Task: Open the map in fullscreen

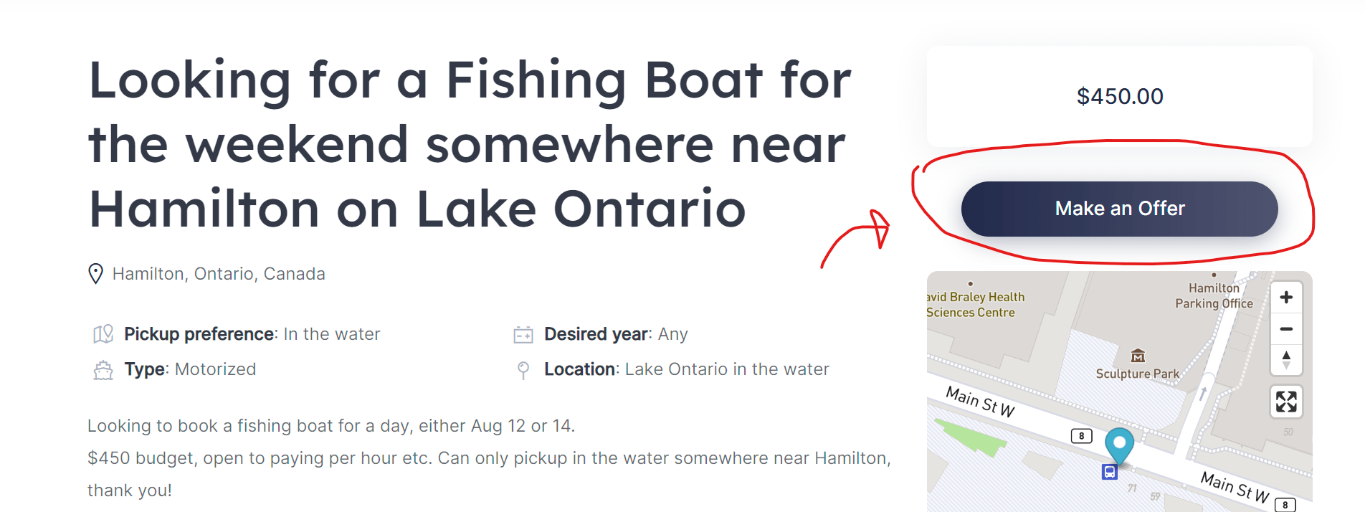Action: (1286, 402)
